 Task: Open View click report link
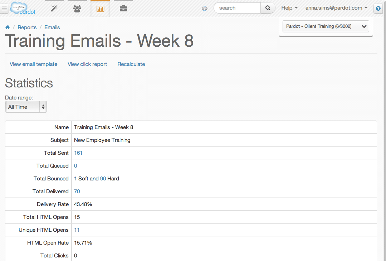coord(87,64)
